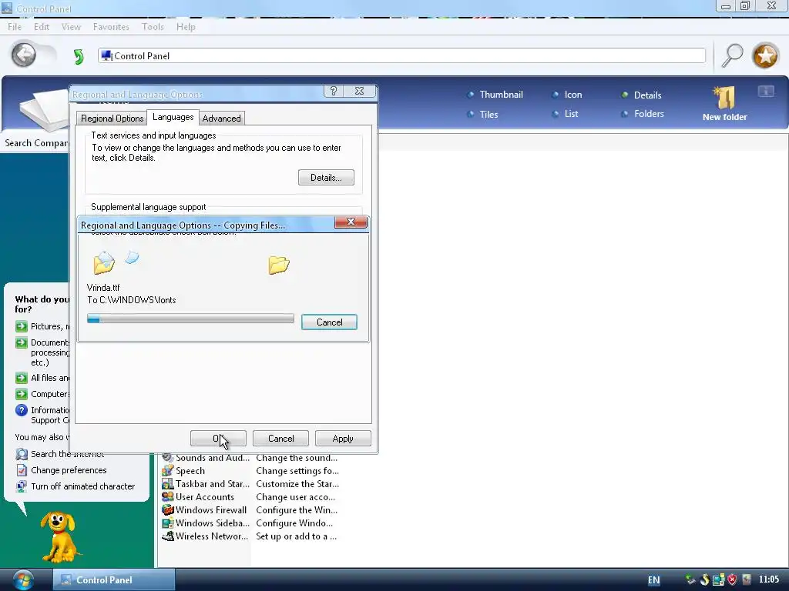Click the Change preferences link
The height and width of the screenshot is (591, 789).
tap(69, 470)
